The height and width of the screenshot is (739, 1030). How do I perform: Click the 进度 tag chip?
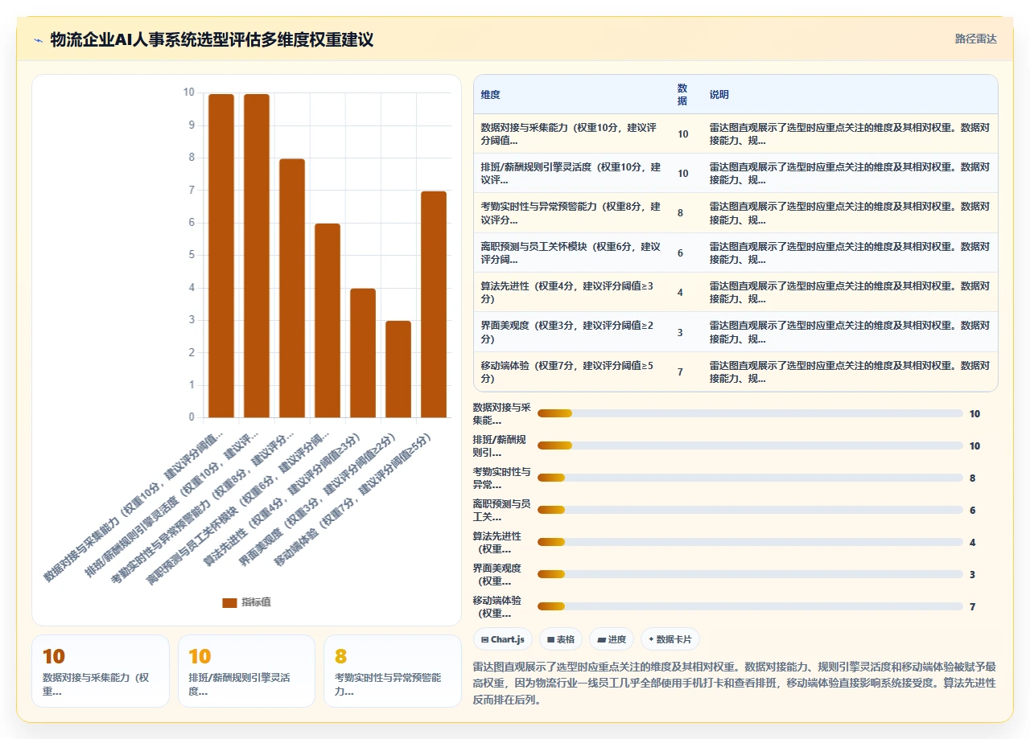pos(612,639)
